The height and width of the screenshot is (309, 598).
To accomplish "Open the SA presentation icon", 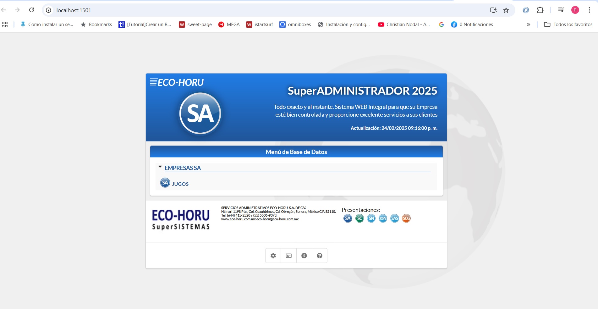I will 348,218.
